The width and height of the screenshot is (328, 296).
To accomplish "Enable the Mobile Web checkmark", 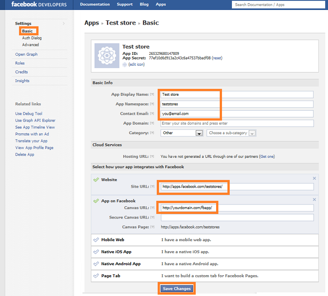I will [x=96, y=240].
